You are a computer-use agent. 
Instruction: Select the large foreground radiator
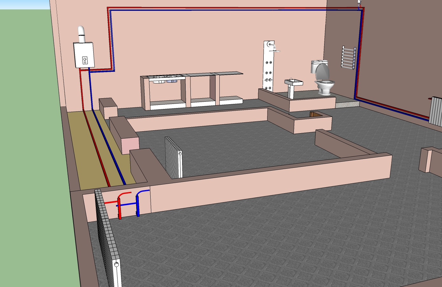point(108,238)
